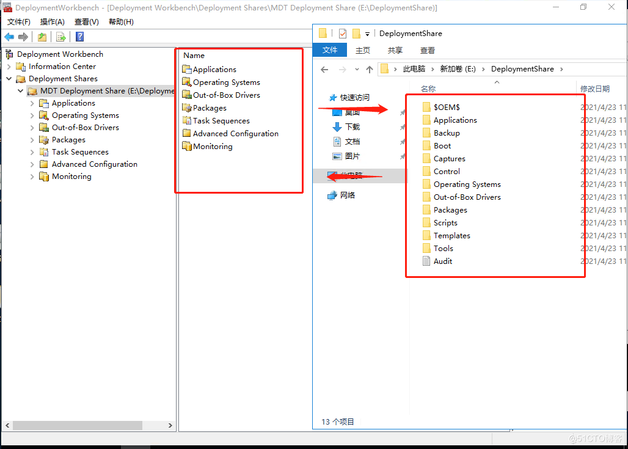This screenshot has height=449, width=628.
Task: Click Control folder icon in Explorer
Action: coord(426,171)
